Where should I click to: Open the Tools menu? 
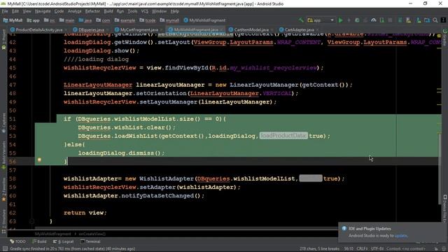coord(132,11)
